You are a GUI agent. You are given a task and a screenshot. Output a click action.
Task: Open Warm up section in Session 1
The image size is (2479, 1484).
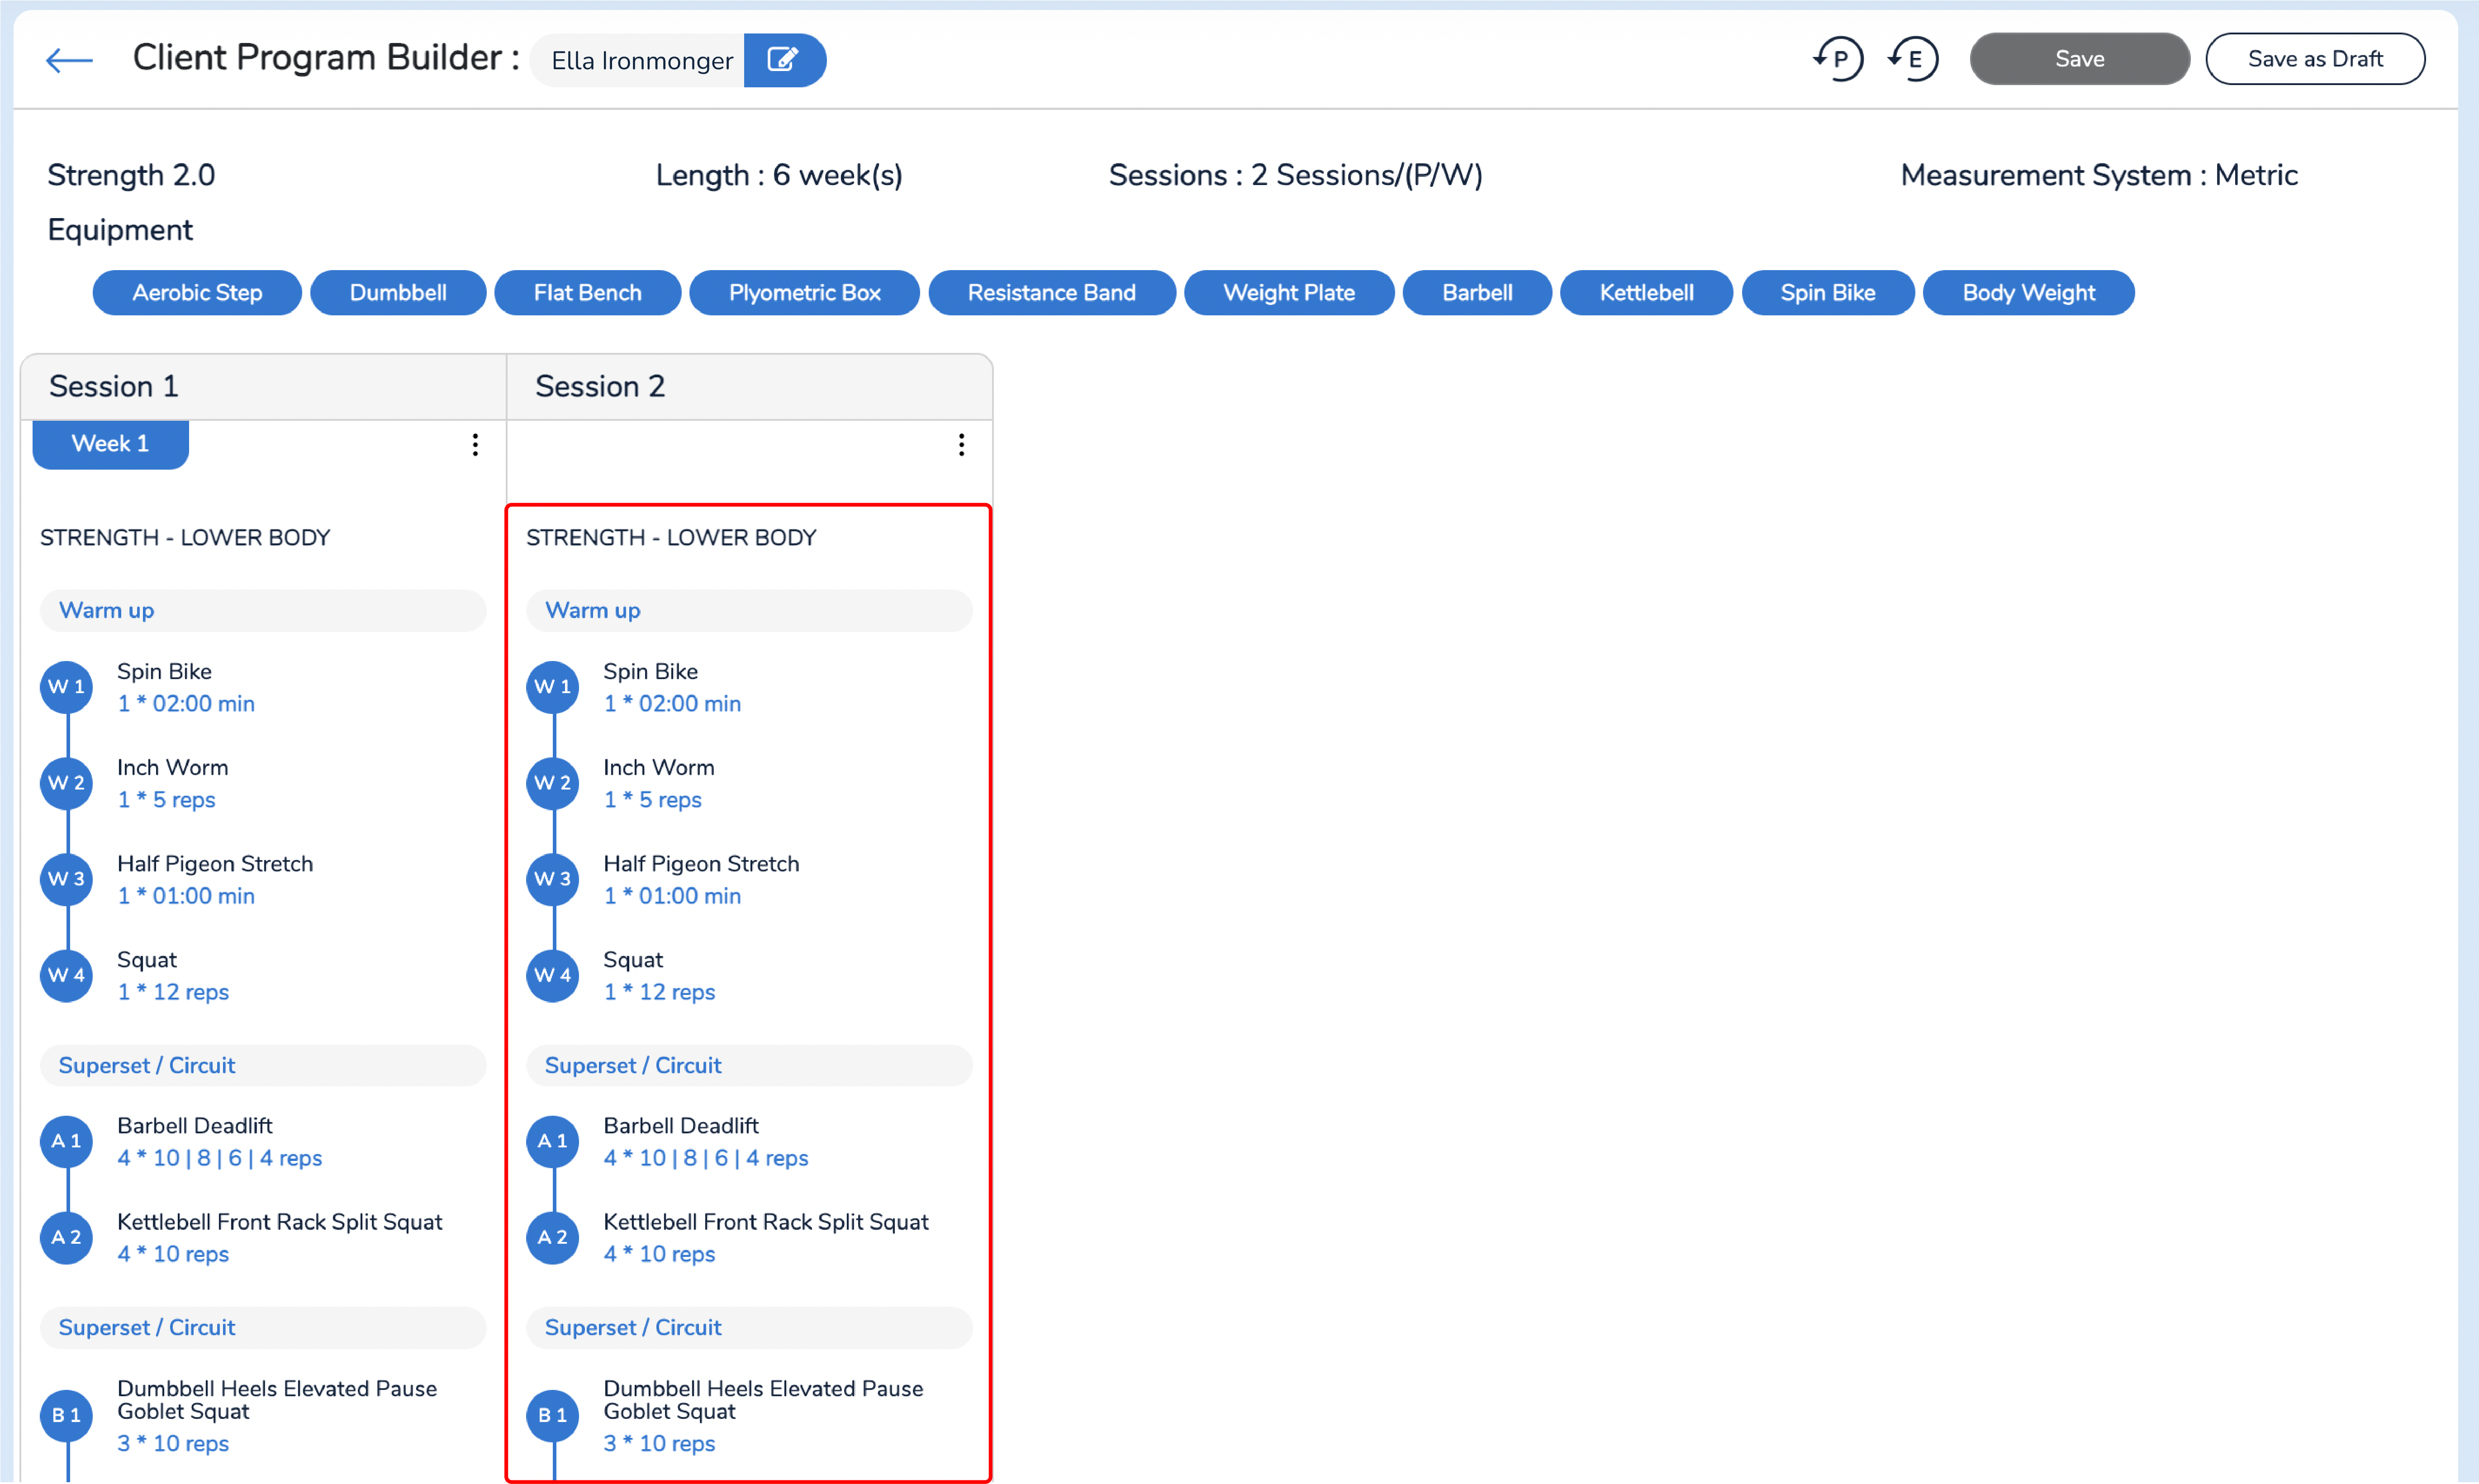(x=263, y=611)
